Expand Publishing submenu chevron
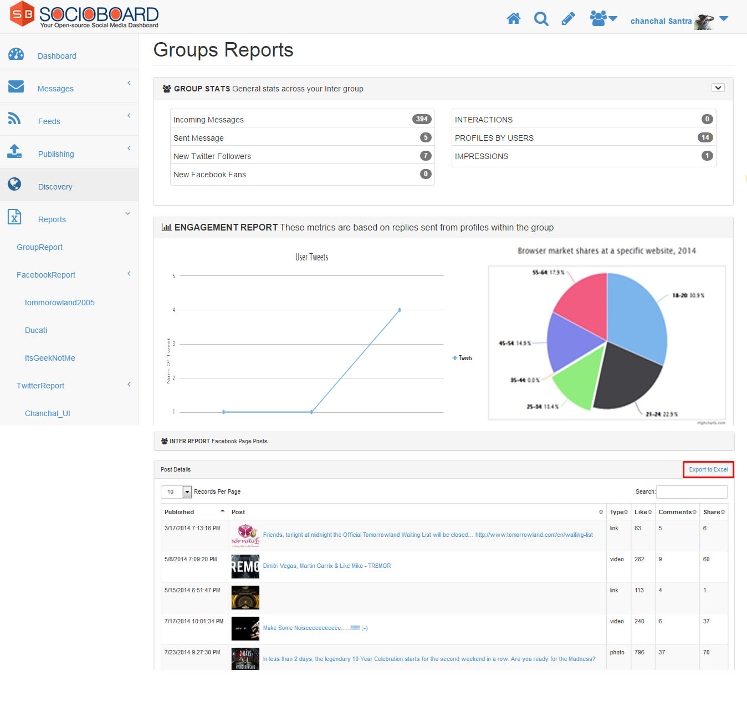 click(129, 148)
